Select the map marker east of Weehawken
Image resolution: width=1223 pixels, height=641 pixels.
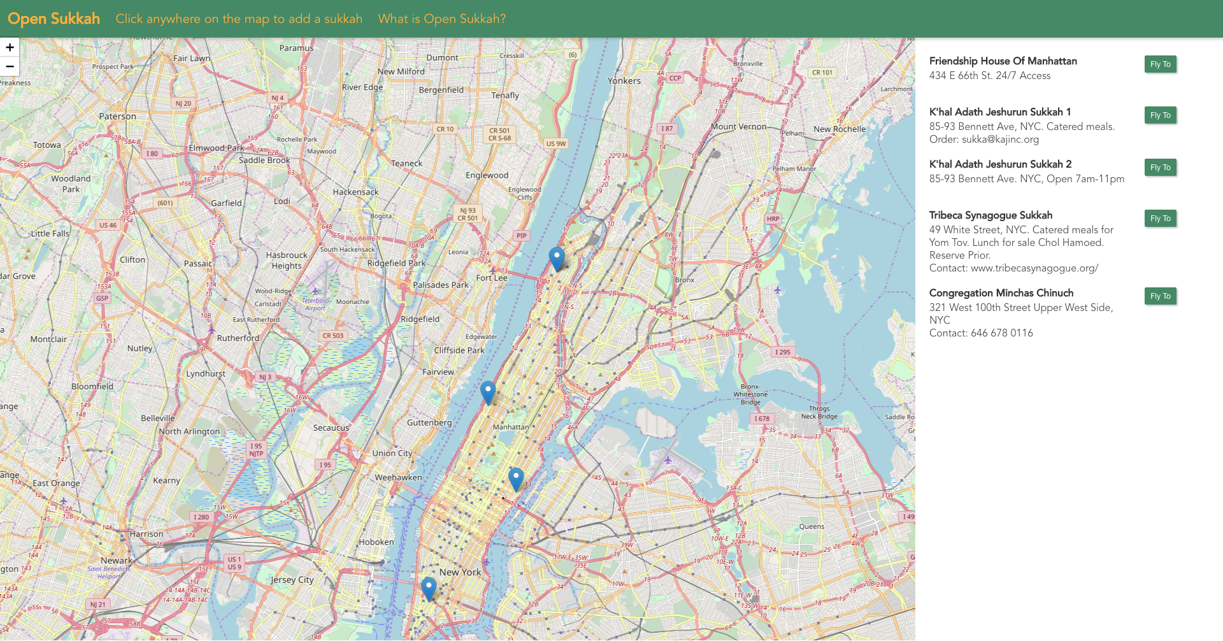(x=516, y=480)
